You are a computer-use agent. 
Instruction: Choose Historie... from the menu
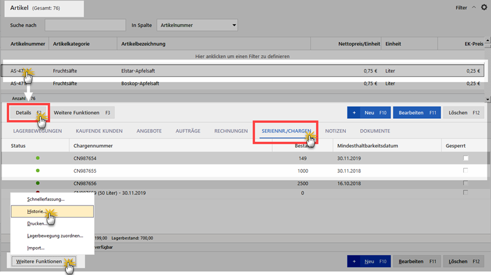(x=52, y=211)
